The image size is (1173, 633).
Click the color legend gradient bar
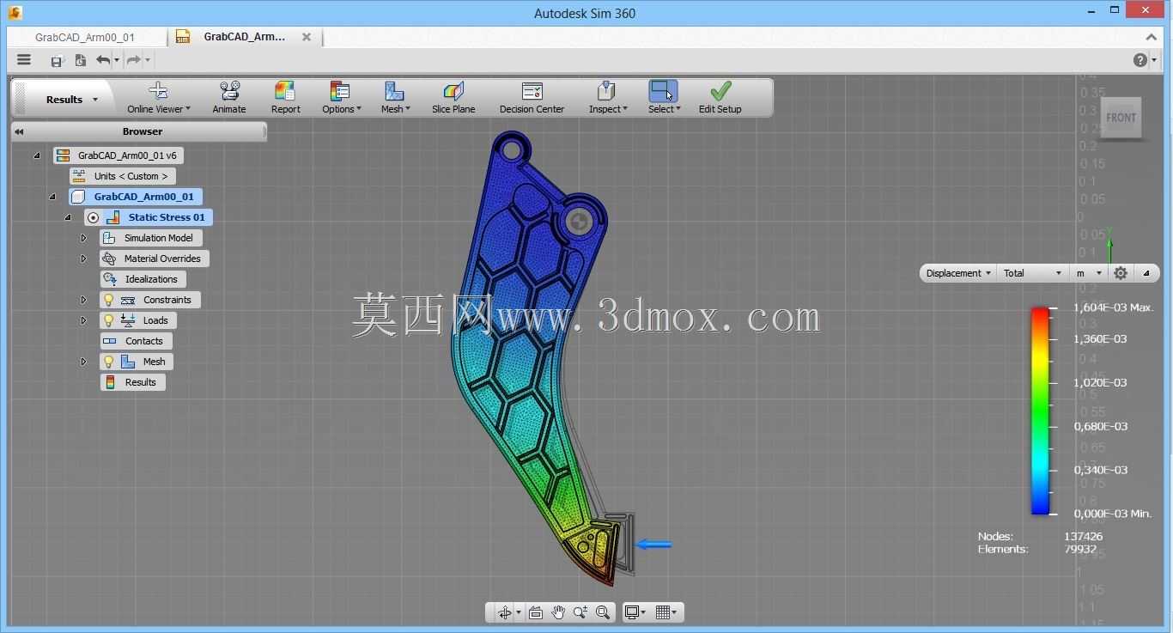1040,411
